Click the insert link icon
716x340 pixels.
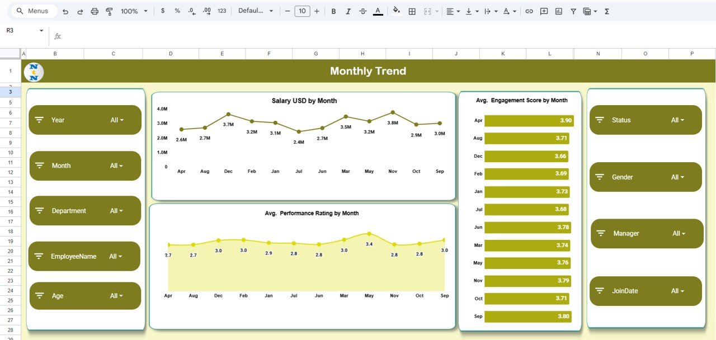coord(529,11)
